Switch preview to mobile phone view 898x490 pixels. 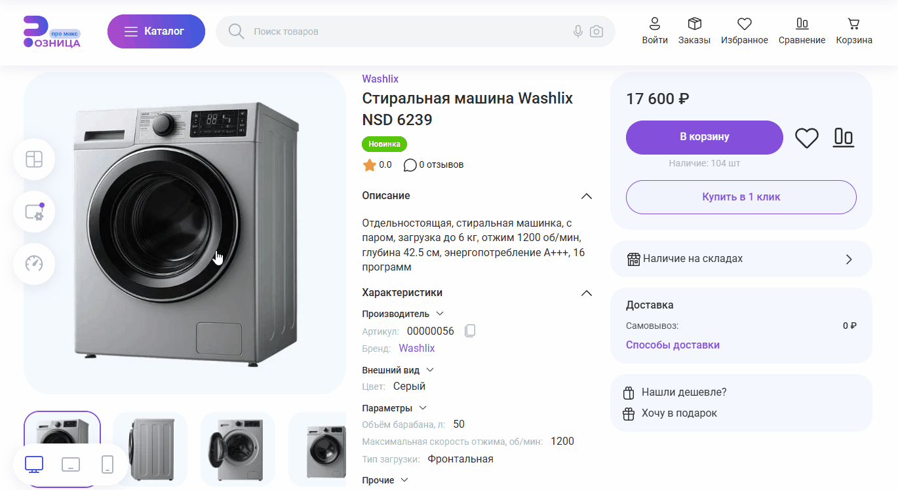tap(106, 464)
